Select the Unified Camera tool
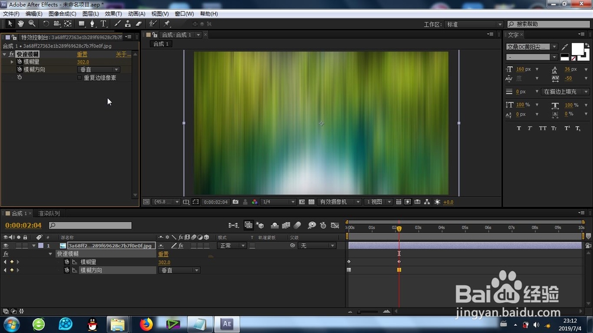593x333 pixels. tap(57, 24)
